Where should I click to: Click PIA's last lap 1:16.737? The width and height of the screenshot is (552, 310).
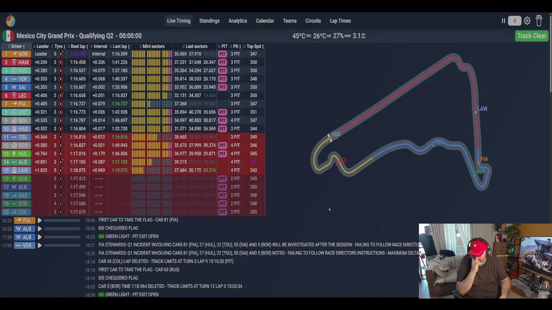(x=119, y=104)
